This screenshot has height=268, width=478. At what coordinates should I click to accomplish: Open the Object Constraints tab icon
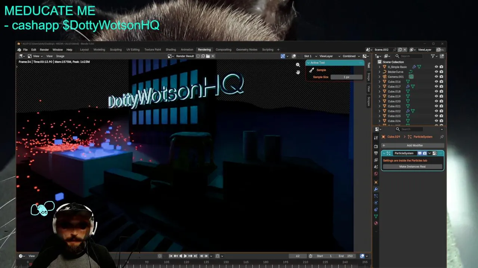tap(376, 210)
